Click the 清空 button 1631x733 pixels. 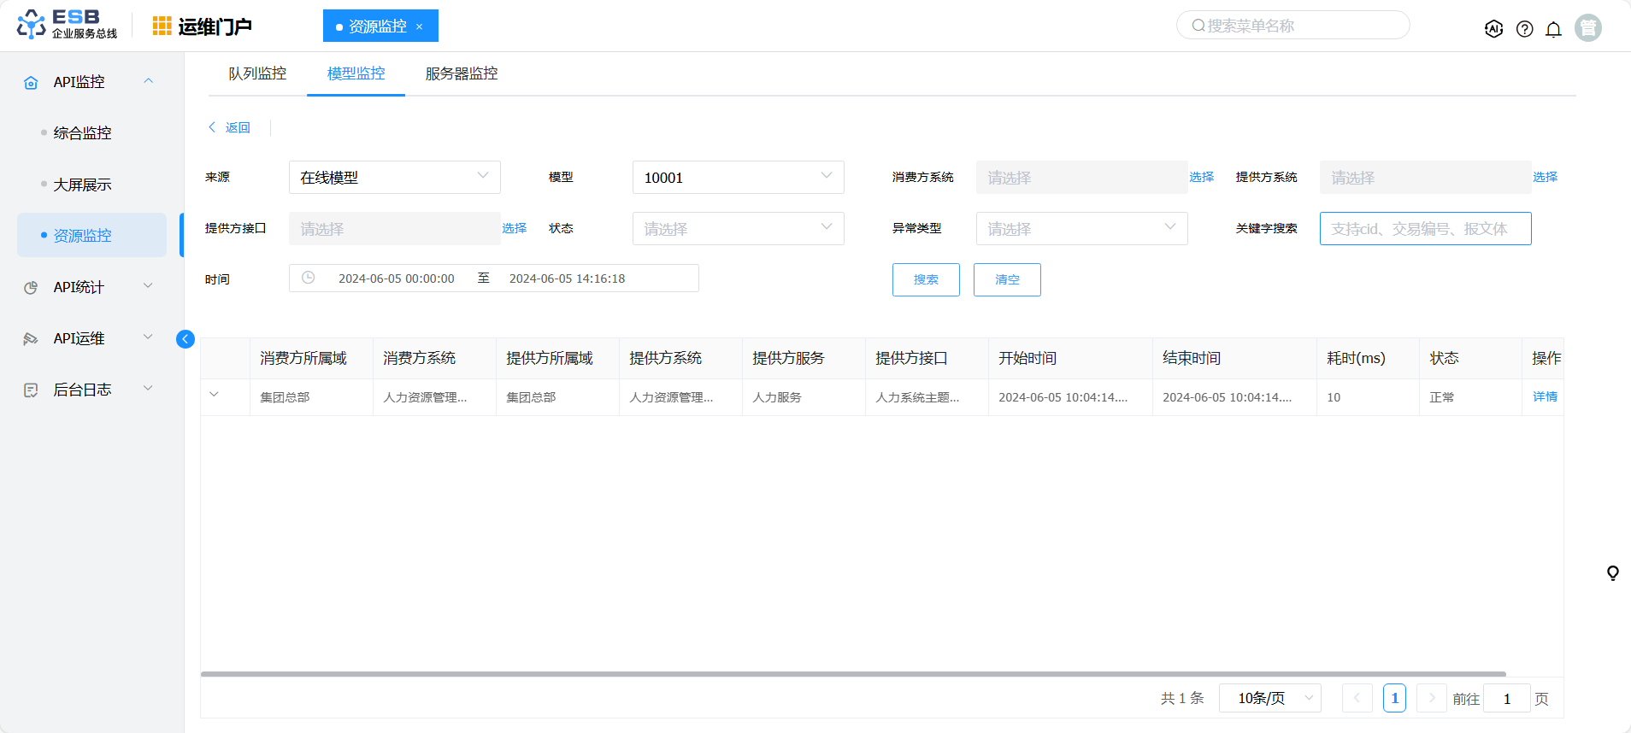point(1007,279)
